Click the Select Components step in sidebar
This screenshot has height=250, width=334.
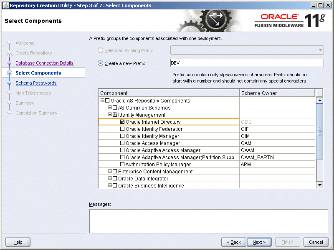click(x=38, y=73)
